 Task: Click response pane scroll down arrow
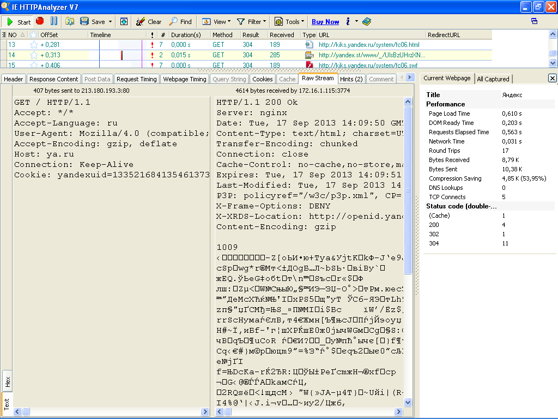pos(408,402)
